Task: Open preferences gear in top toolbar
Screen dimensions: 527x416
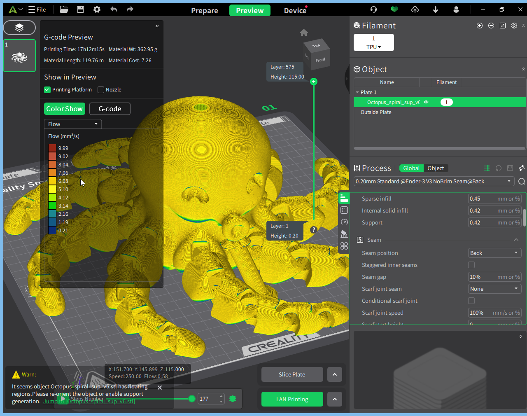Action: pos(97,9)
